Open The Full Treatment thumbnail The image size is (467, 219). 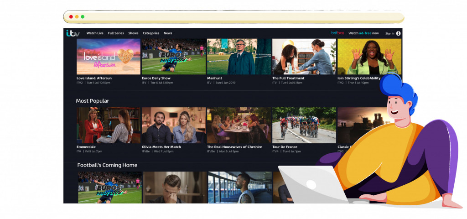(x=304, y=56)
